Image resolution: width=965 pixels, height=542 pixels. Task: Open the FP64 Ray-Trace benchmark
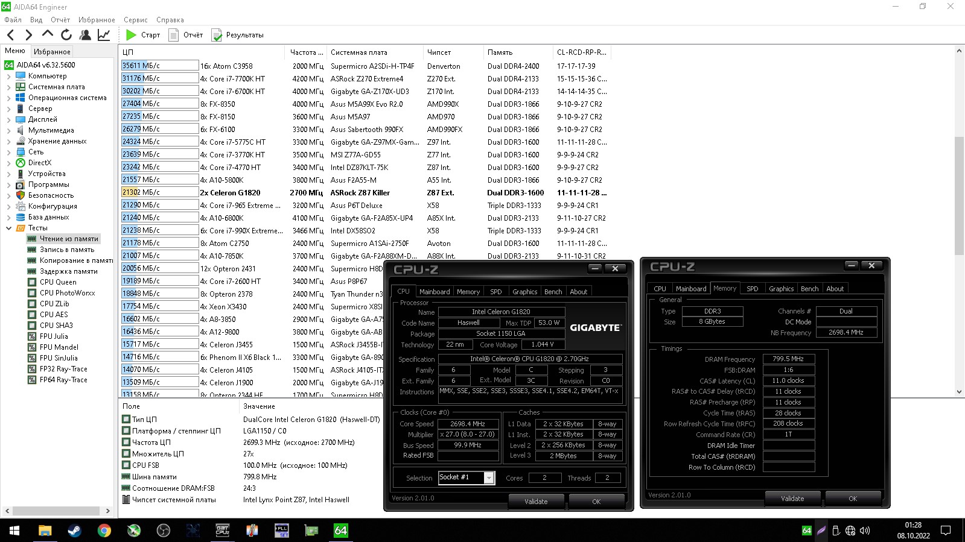63,380
